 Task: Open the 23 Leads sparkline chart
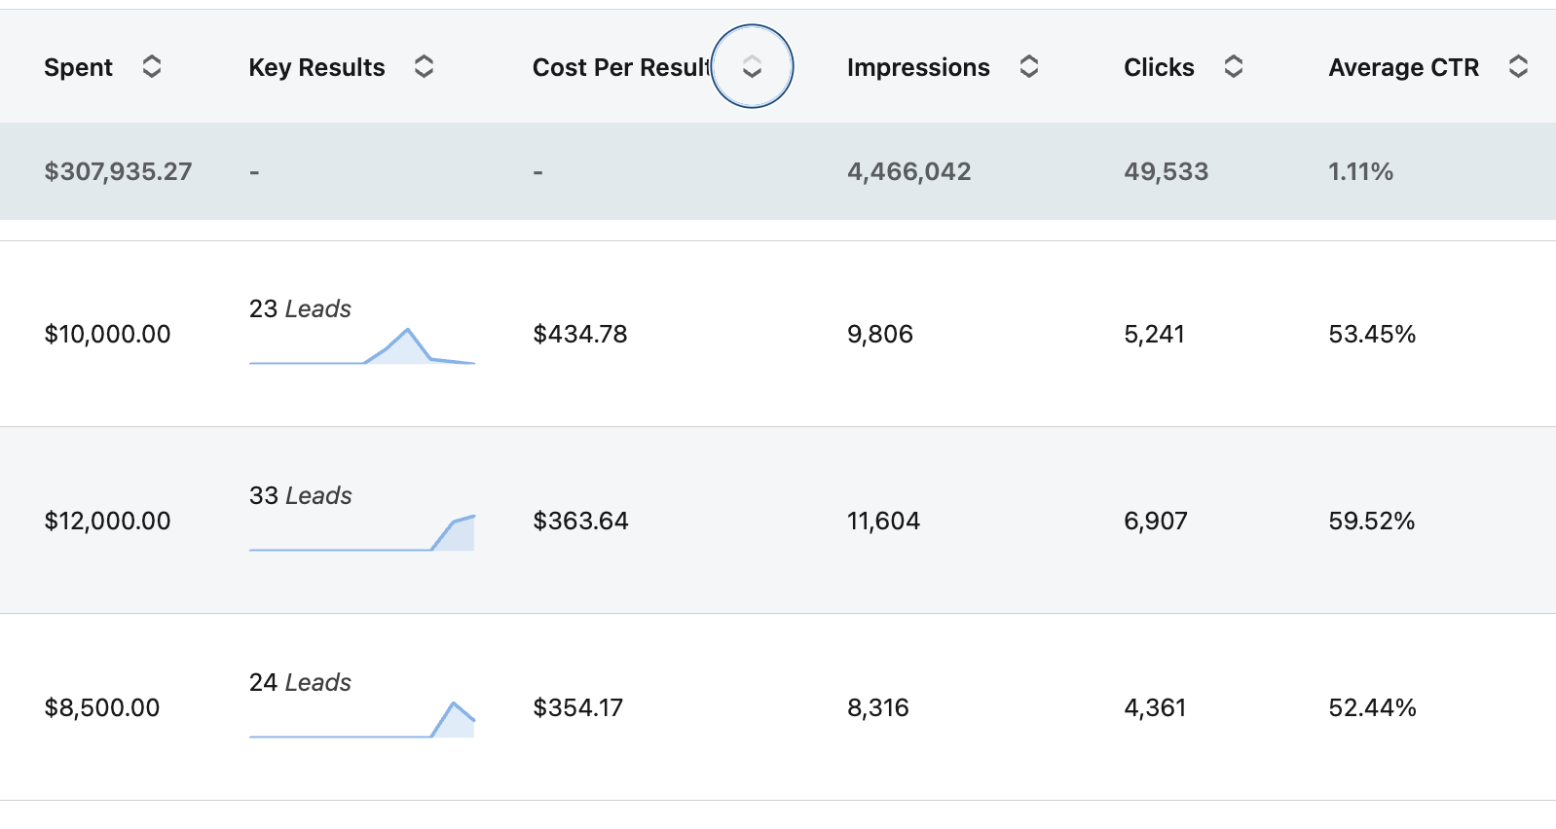pos(362,347)
